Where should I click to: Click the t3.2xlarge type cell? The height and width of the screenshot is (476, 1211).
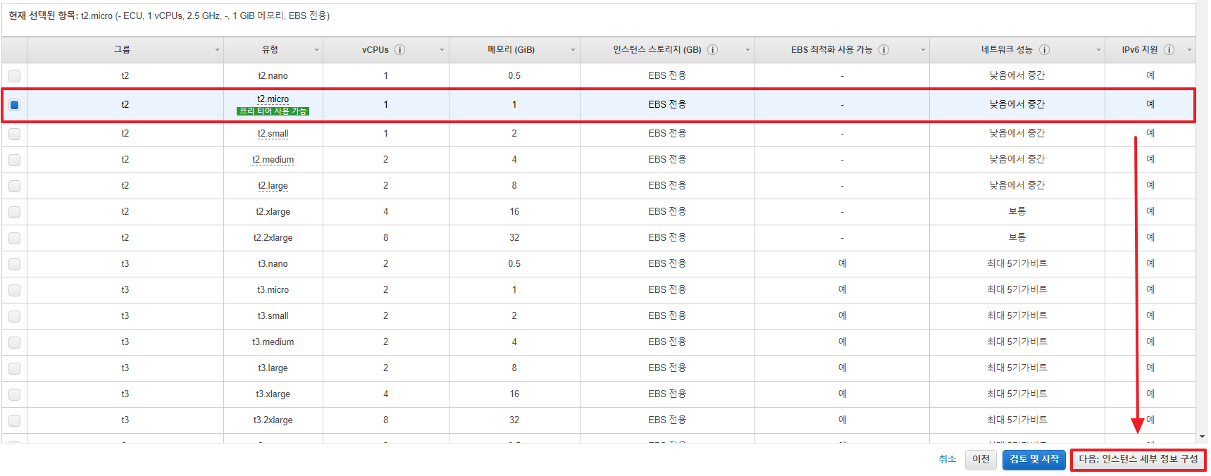click(273, 420)
